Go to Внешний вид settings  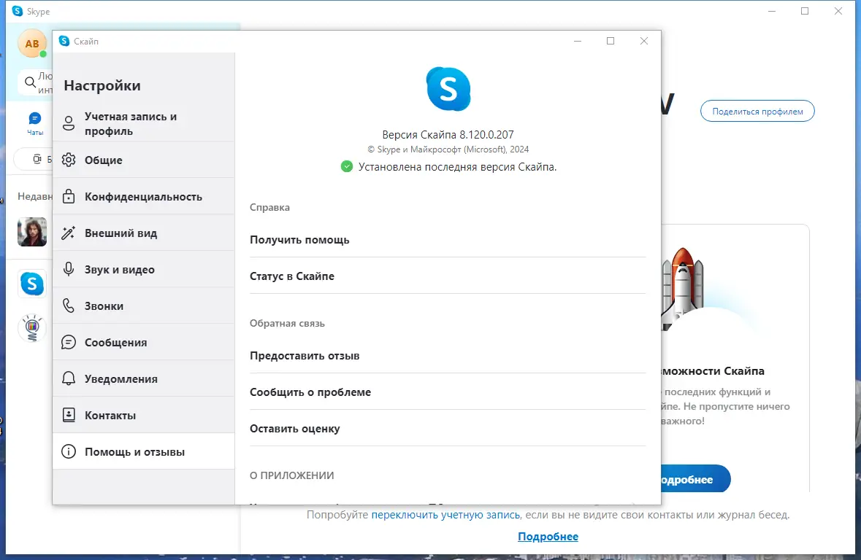[143, 233]
